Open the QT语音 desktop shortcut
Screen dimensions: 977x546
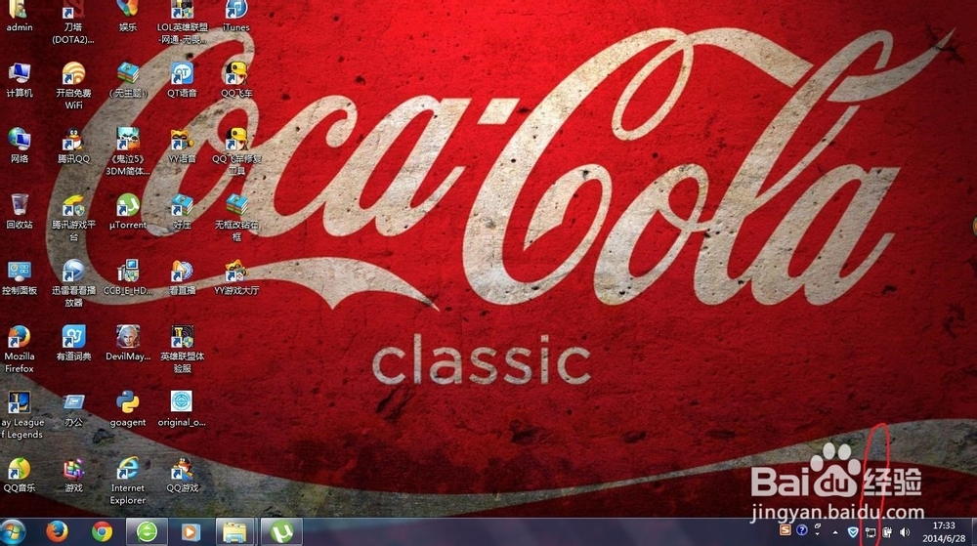pos(182,80)
